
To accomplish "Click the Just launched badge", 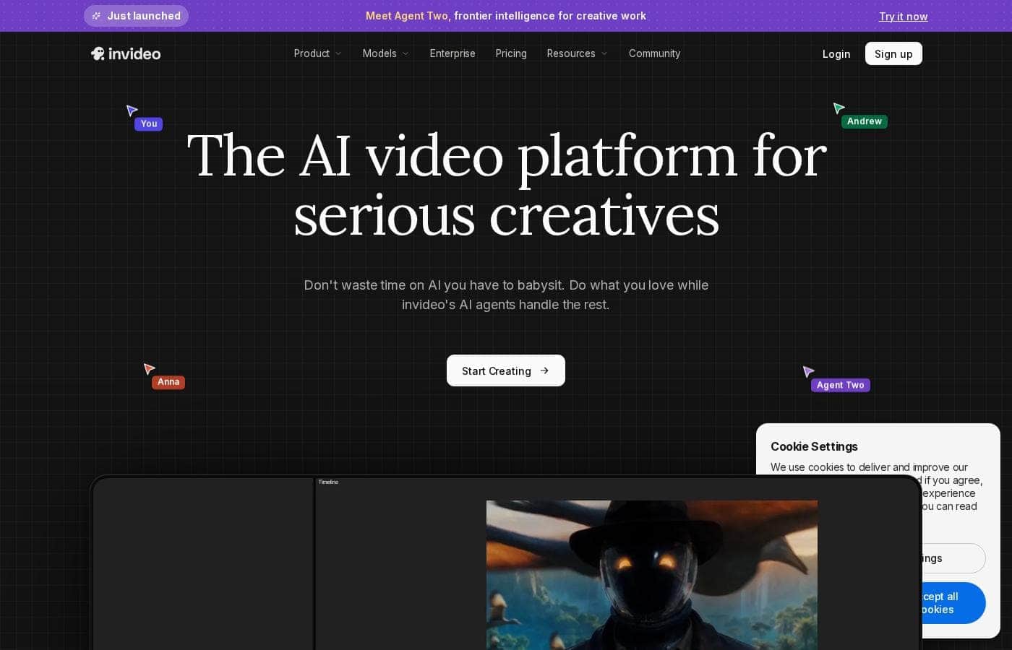I will coord(136,16).
